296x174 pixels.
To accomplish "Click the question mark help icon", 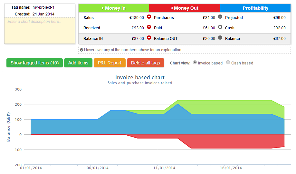I will point(81,50).
